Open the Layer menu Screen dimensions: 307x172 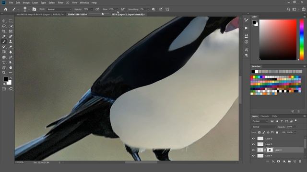click(35, 3)
